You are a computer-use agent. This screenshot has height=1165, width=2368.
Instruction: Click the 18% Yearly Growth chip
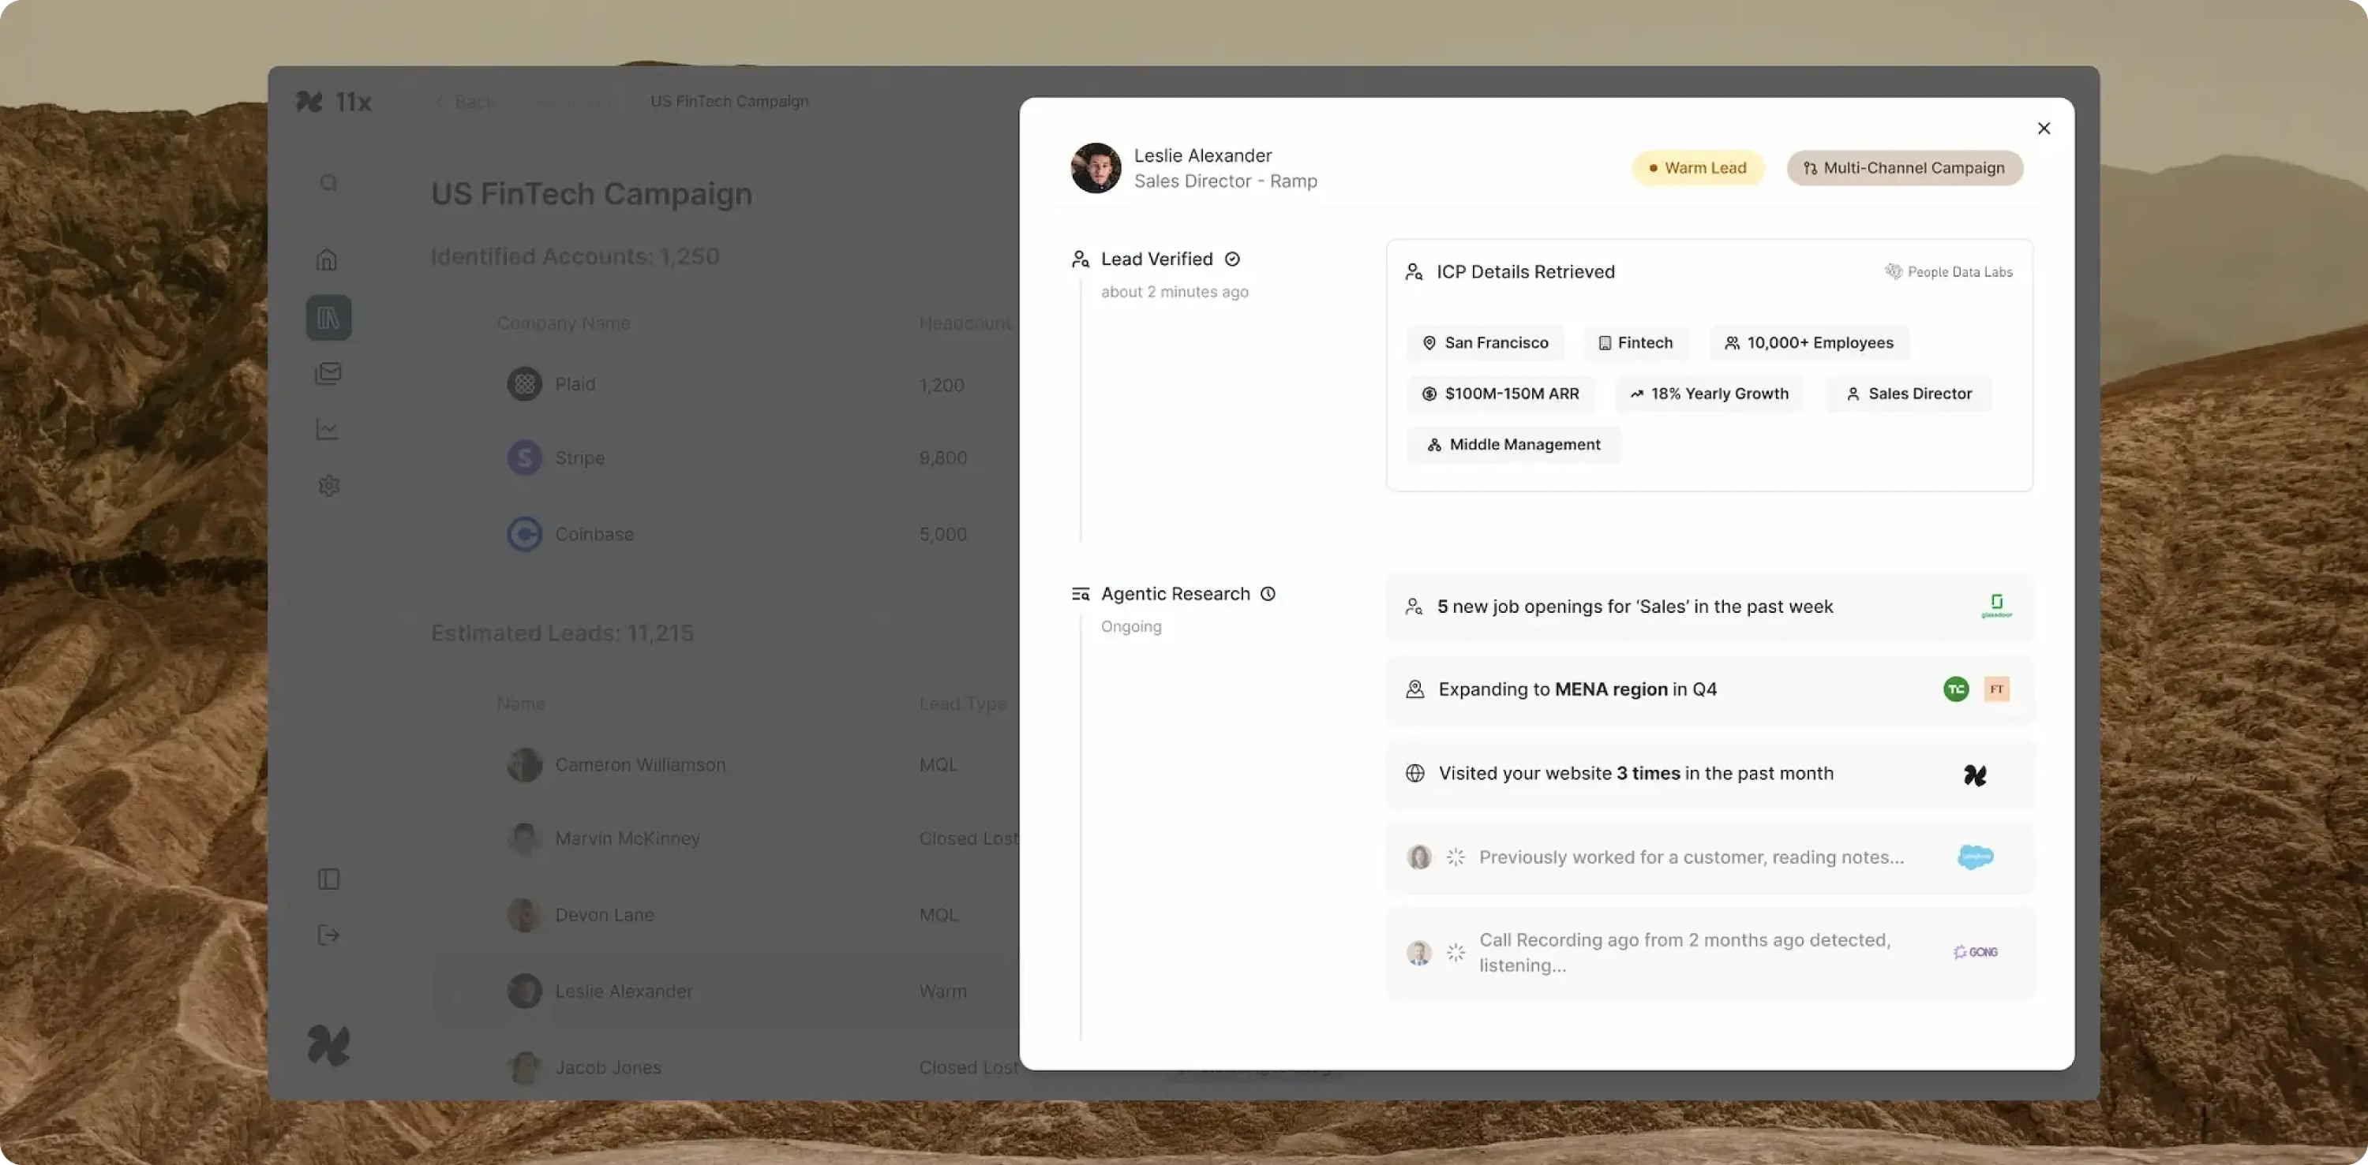click(x=1709, y=394)
